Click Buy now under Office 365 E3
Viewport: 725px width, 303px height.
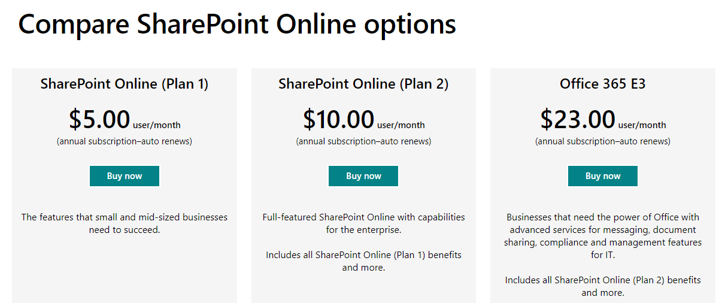pyautogui.click(x=603, y=176)
